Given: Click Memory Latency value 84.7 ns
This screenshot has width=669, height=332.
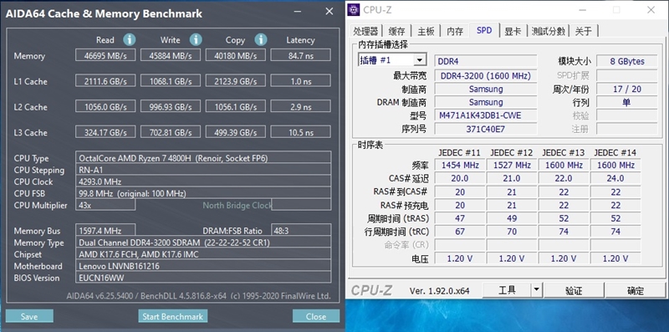Looking at the screenshot, I should point(301,55).
